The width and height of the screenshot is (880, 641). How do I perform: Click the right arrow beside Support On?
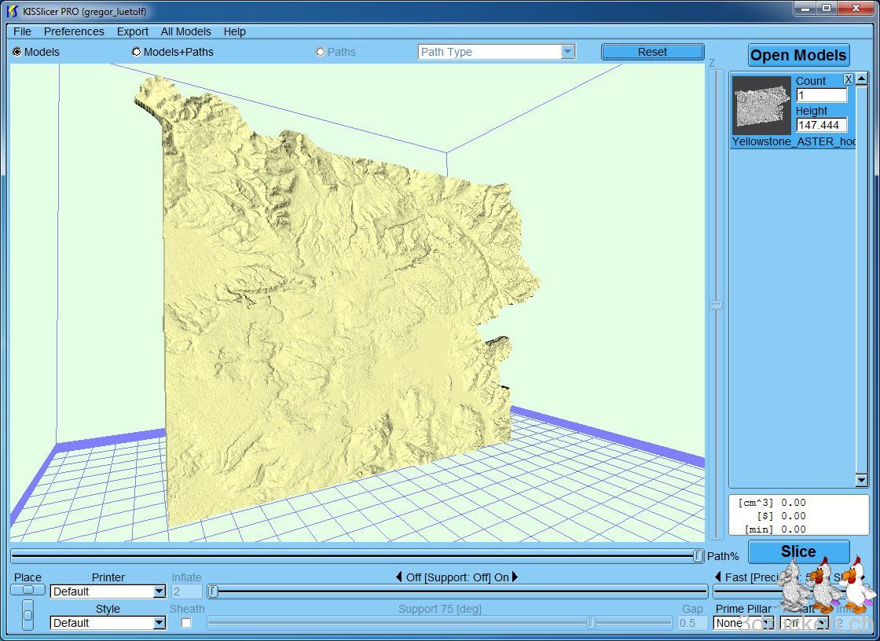[515, 577]
